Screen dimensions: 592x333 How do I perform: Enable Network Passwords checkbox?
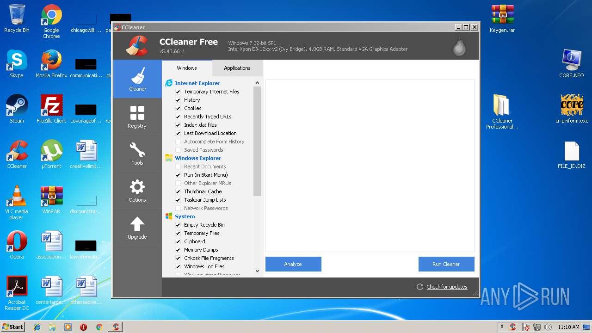coord(178,208)
